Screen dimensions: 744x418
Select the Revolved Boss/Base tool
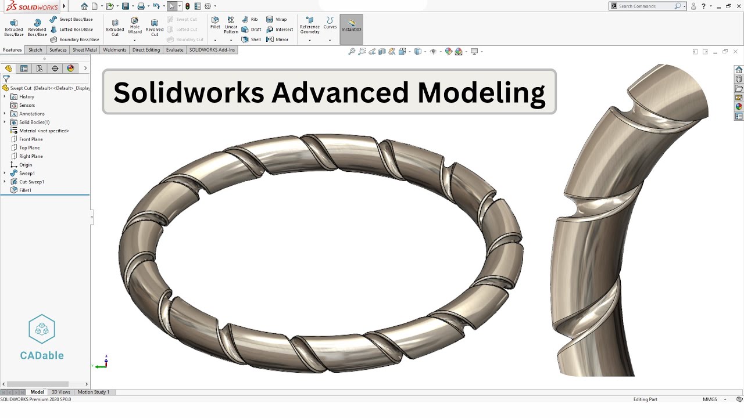click(x=37, y=27)
